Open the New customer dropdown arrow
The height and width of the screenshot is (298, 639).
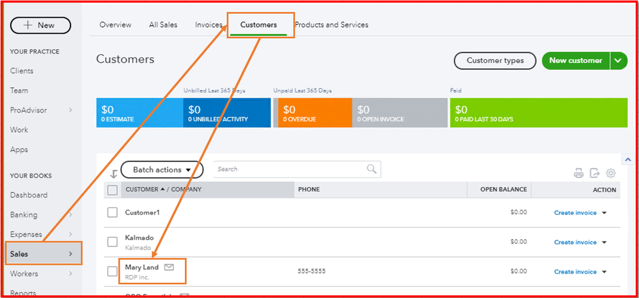pyautogui.click(x=619, y=61)
